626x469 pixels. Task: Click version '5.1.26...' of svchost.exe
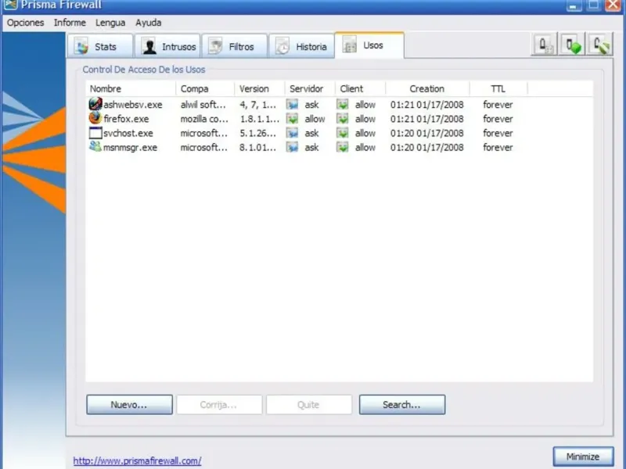[x=257, y=133]
